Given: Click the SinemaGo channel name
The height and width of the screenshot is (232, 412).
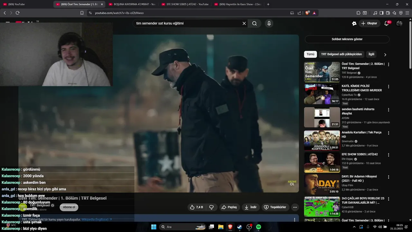Looking at the screenshot, I should pos(348,141).
